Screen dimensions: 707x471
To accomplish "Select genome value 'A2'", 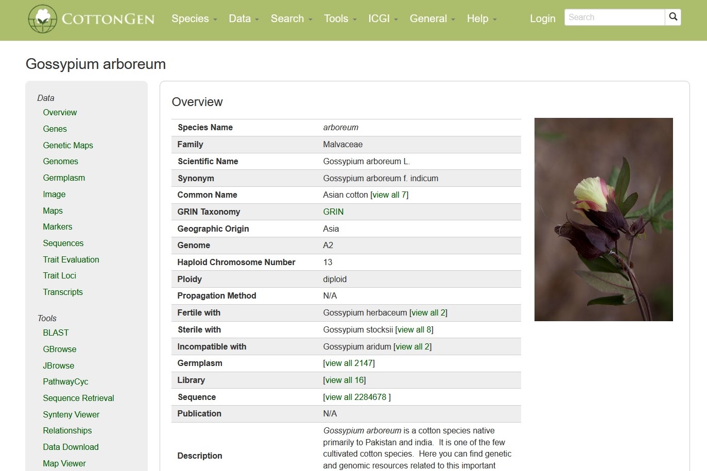I will (328, 245).
